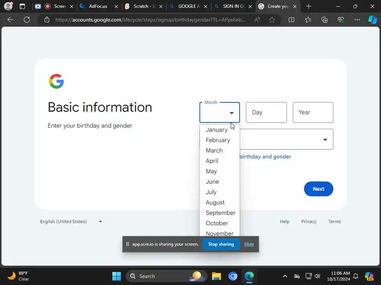381x285 pixels.
Task: Open the Privacy link
Action: click(308, 222)
